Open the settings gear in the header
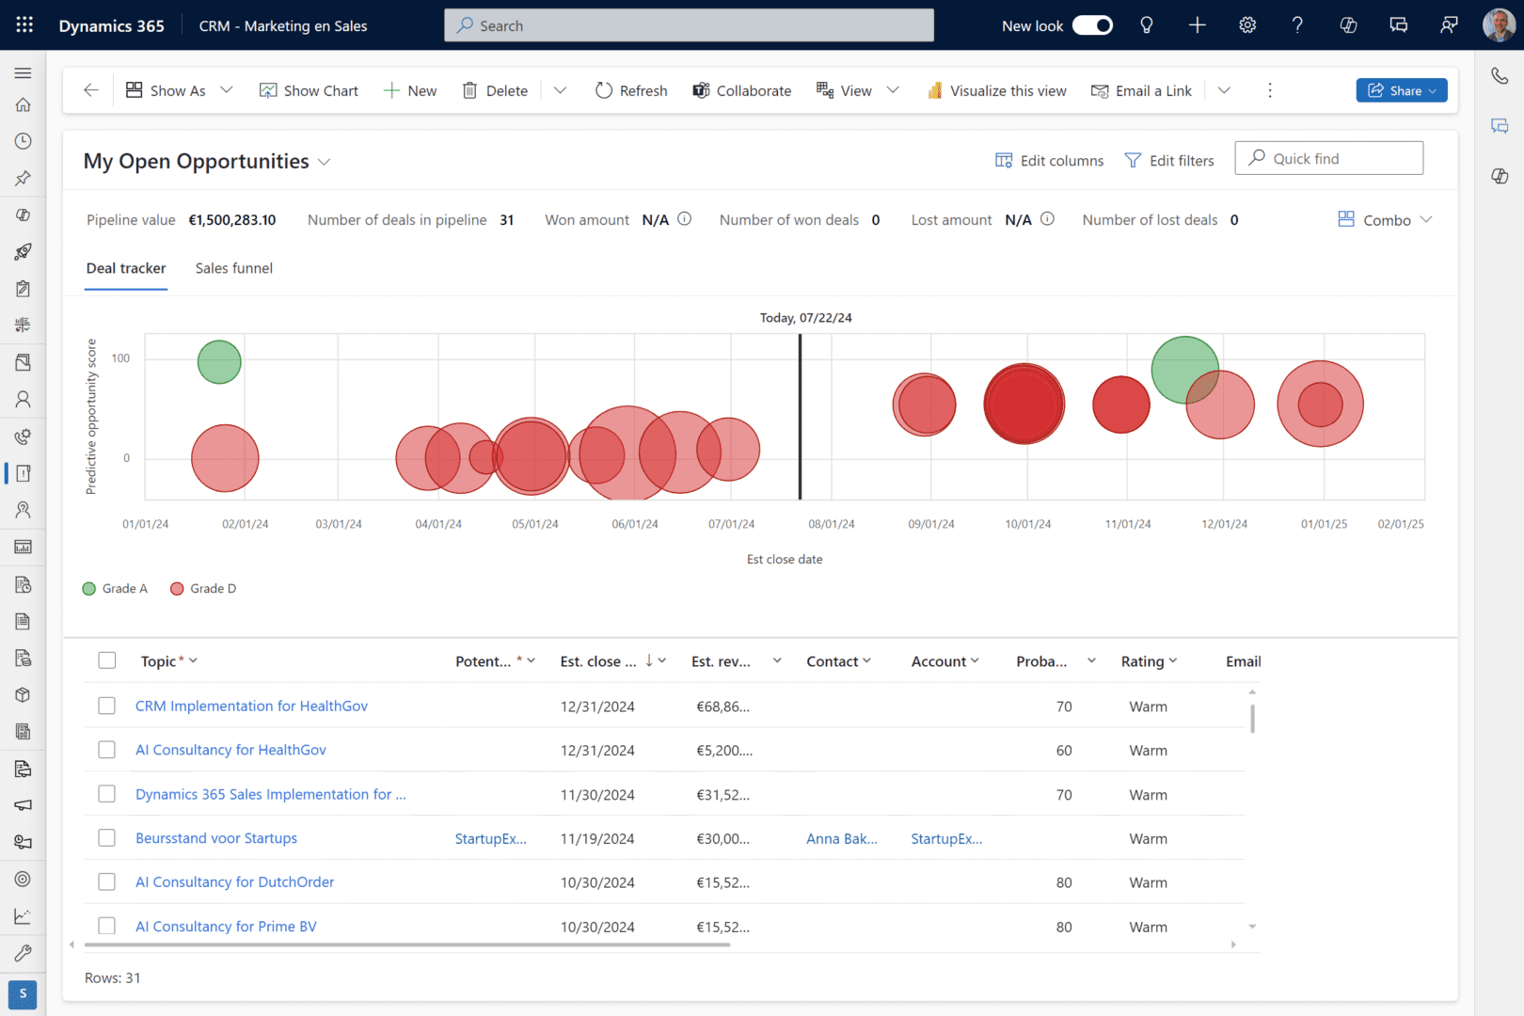 click(1247, 25)
